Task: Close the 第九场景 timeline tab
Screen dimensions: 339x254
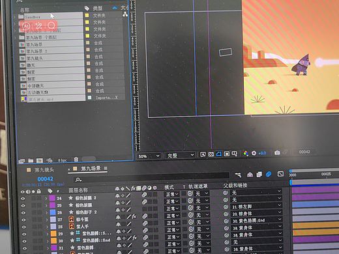Action: (x=69, y=169)
